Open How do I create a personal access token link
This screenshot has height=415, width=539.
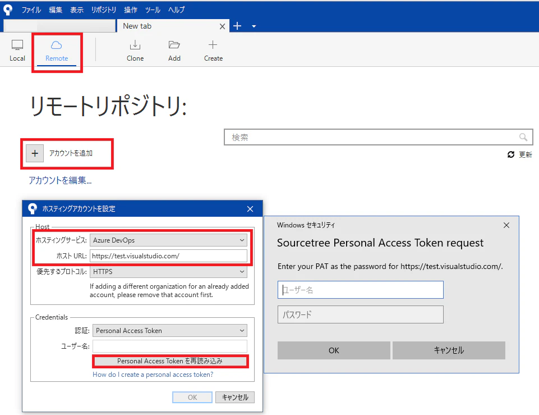pos(153,375)
